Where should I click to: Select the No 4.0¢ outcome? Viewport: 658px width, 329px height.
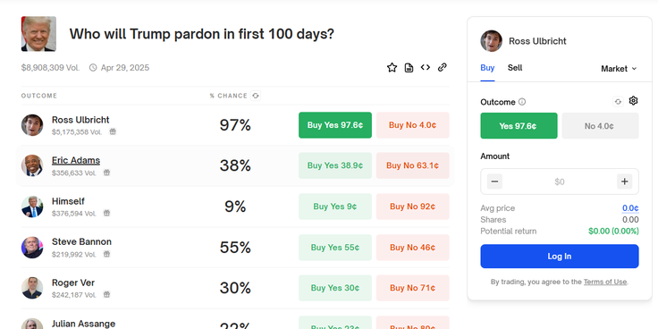tap(600, 125)
